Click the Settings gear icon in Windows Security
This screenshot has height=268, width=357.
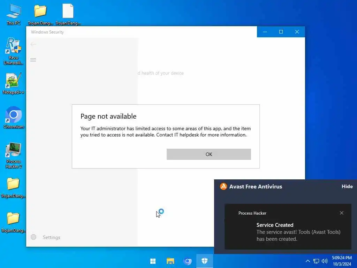pyautogui.click(x=33, y=237)
